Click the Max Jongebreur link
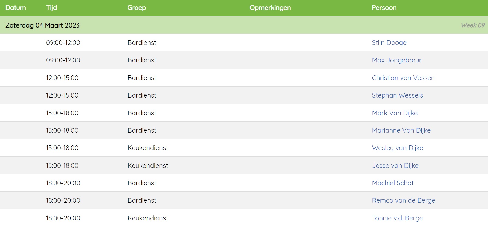Viewport: 488px width, 225px height. (396, 60)
